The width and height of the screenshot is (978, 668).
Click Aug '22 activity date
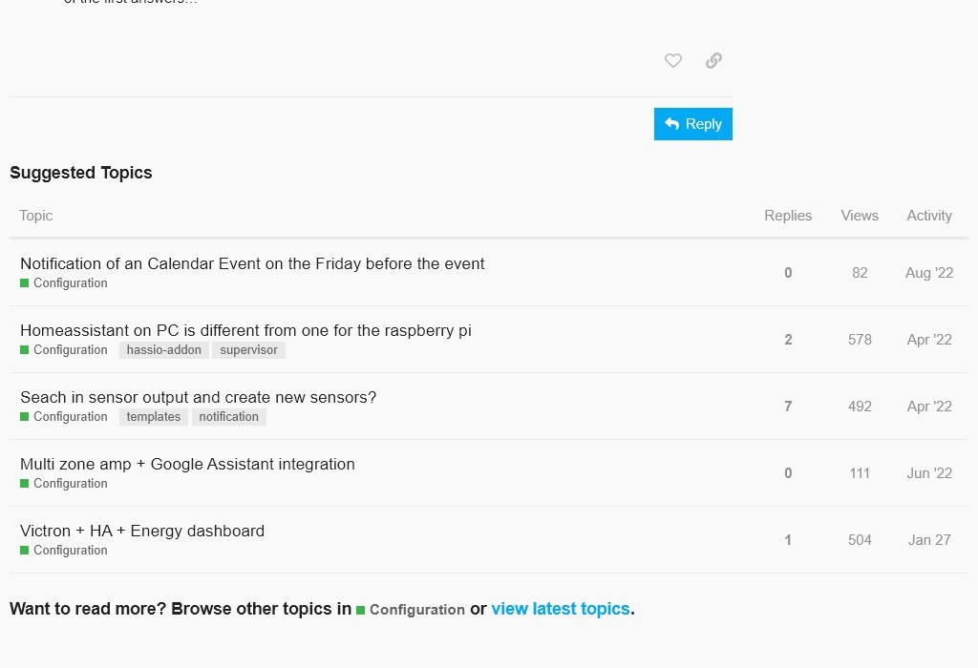click(x=929, y=273)
